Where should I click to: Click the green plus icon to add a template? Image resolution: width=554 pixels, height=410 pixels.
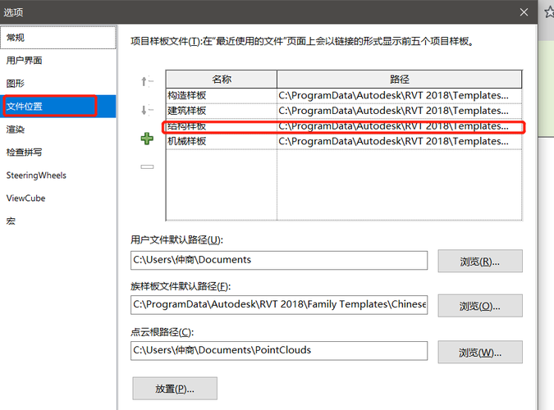[x=147, y=139]
